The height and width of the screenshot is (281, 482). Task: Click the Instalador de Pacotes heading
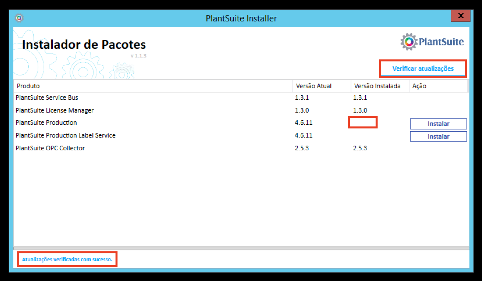tap(84, 44)
